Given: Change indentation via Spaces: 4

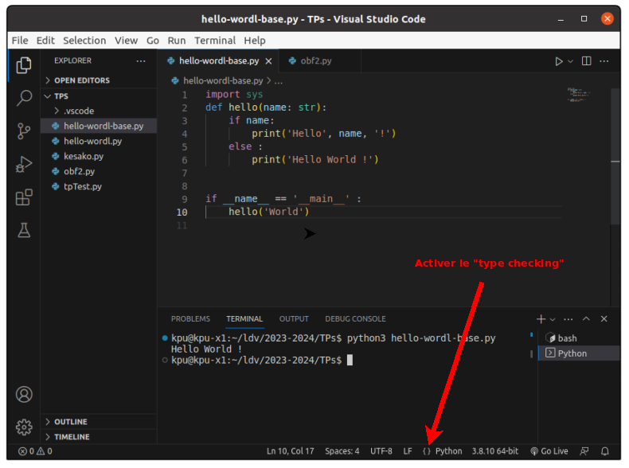Looking at the screenshot, I should [342, 451].
